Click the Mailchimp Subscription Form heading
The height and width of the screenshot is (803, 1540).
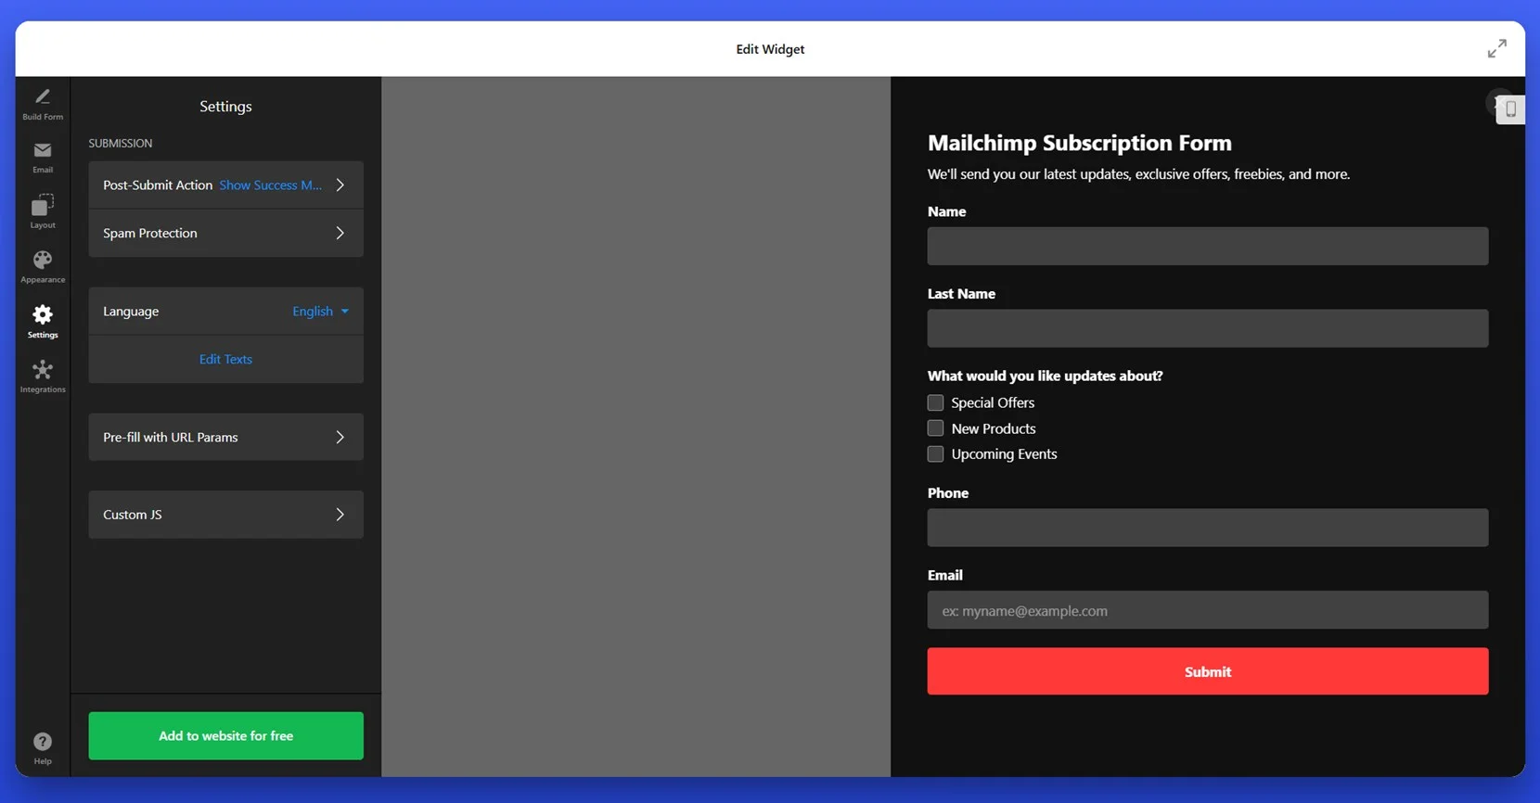tap(1079, 143)
